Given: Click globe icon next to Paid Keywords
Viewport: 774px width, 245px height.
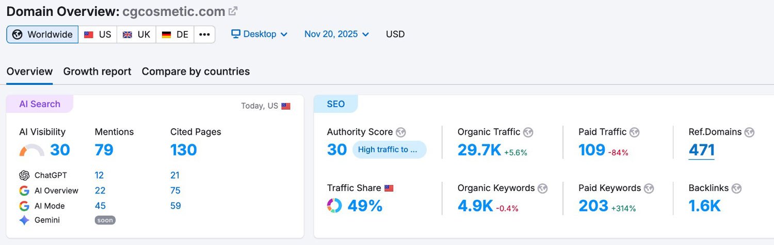Looking at the screenshot, I should pos(649,188).
